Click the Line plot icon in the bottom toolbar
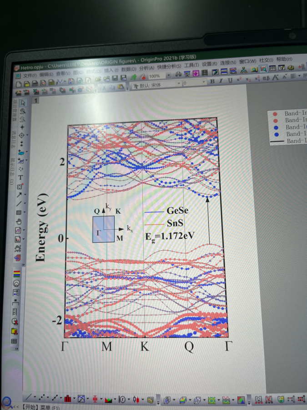Image resolution: width=307 pixels, height=410 pixels. [x=29, y=397]
